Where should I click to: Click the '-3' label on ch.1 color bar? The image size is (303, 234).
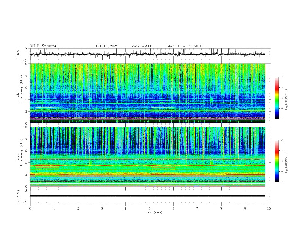click(x=282, y=77)
